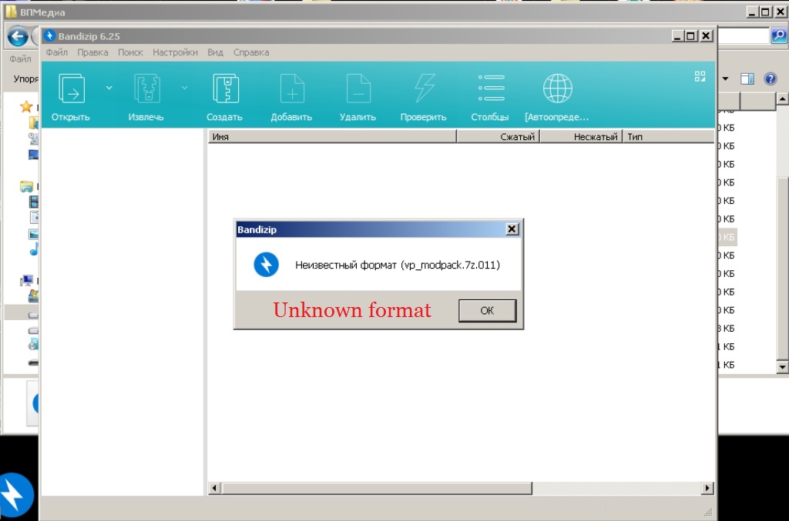Click the back arrow in ВПМедиа window
This screenshot has width=789, height=521.
18,36
